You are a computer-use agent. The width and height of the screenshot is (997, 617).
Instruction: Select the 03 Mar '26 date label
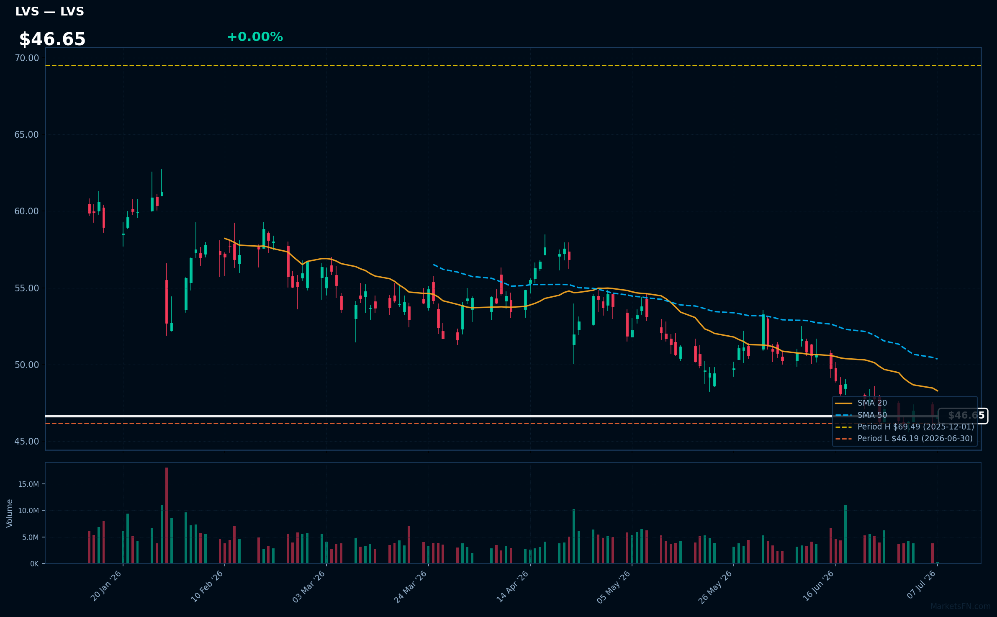click(309, 586)
